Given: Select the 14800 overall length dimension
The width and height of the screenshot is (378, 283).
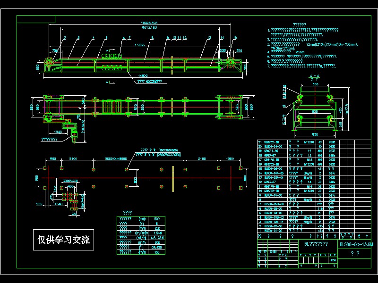Looking at the screenshot, I should point(143,76).
